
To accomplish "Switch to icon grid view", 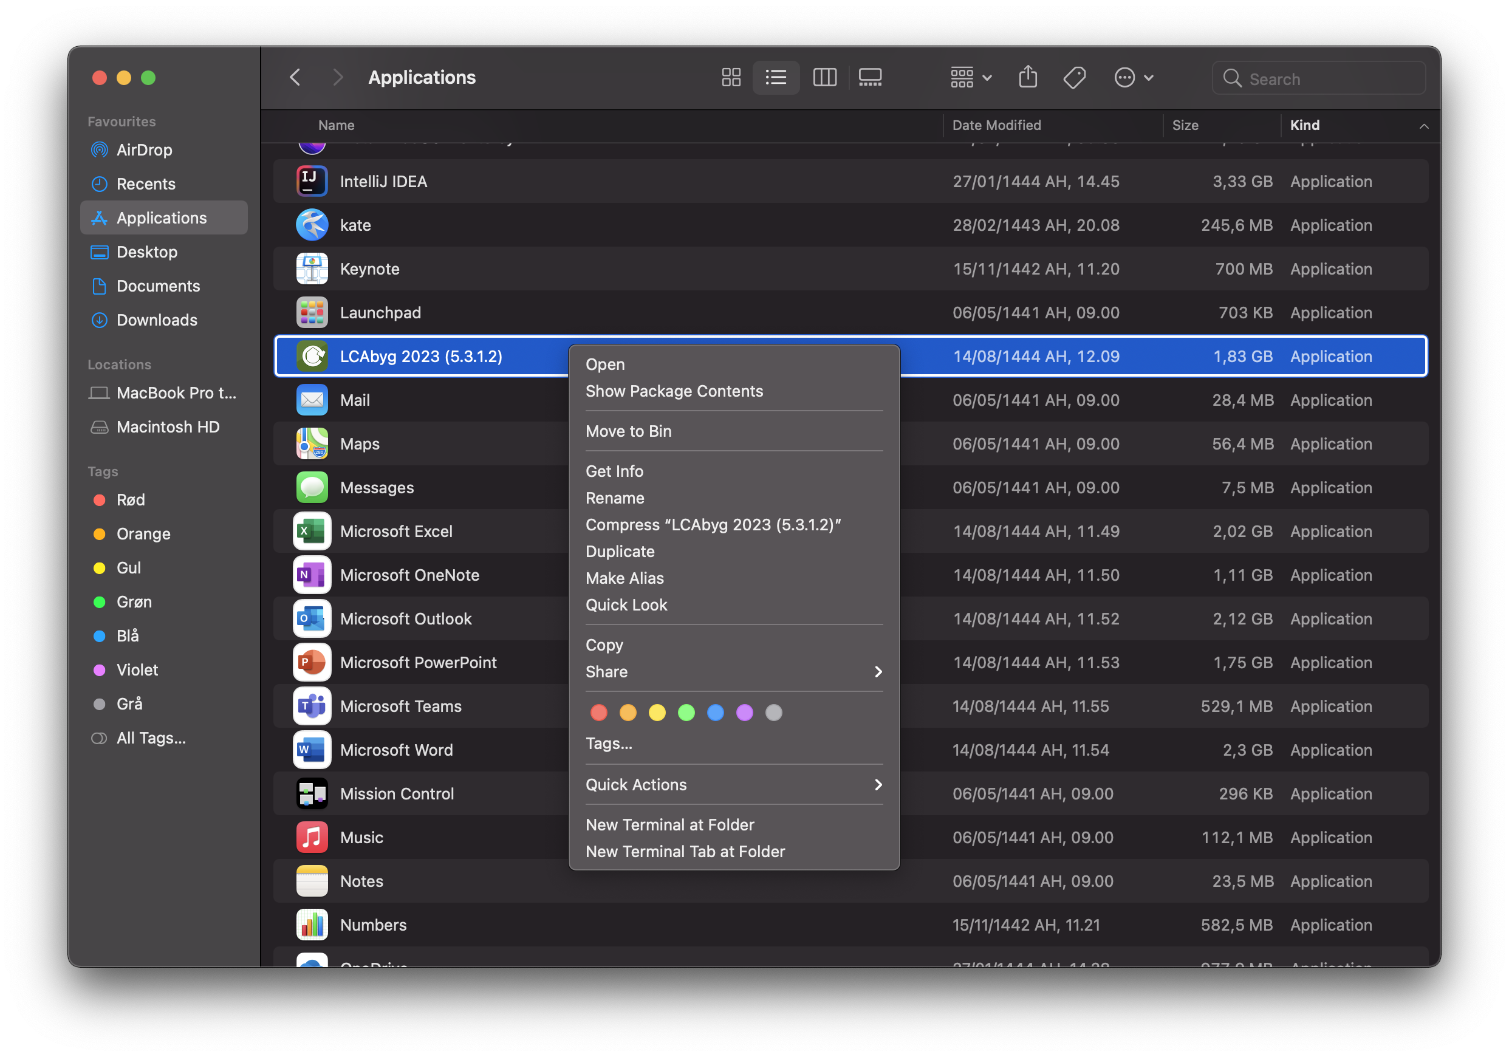I will (731, 78).
